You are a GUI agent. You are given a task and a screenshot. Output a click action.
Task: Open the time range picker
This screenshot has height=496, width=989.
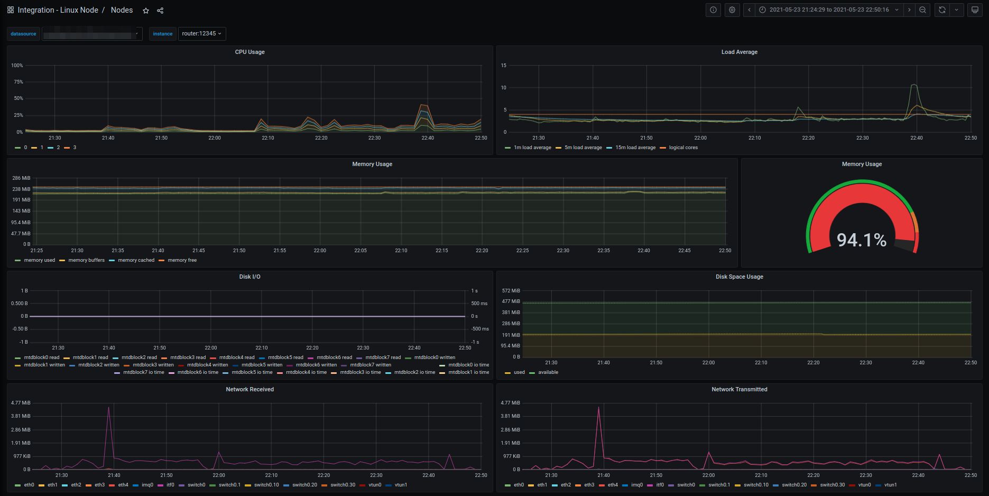[829, 10]
